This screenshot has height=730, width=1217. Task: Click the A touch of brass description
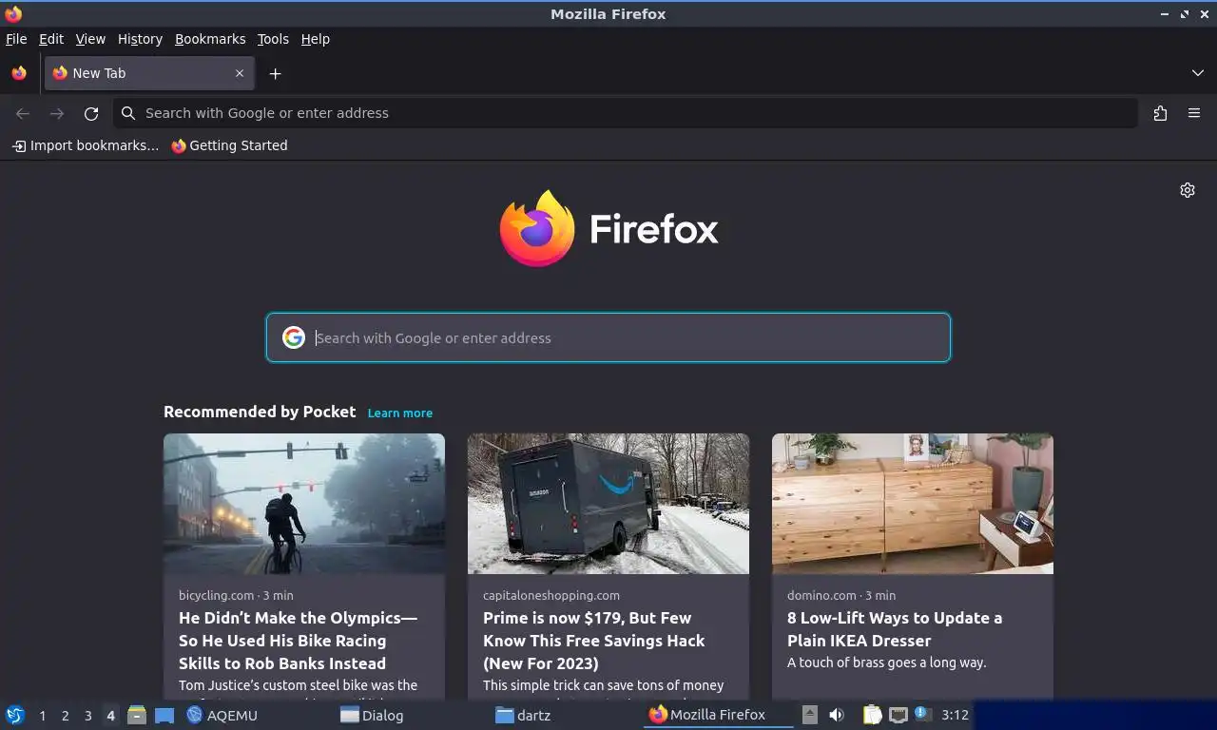click(886, 663)
